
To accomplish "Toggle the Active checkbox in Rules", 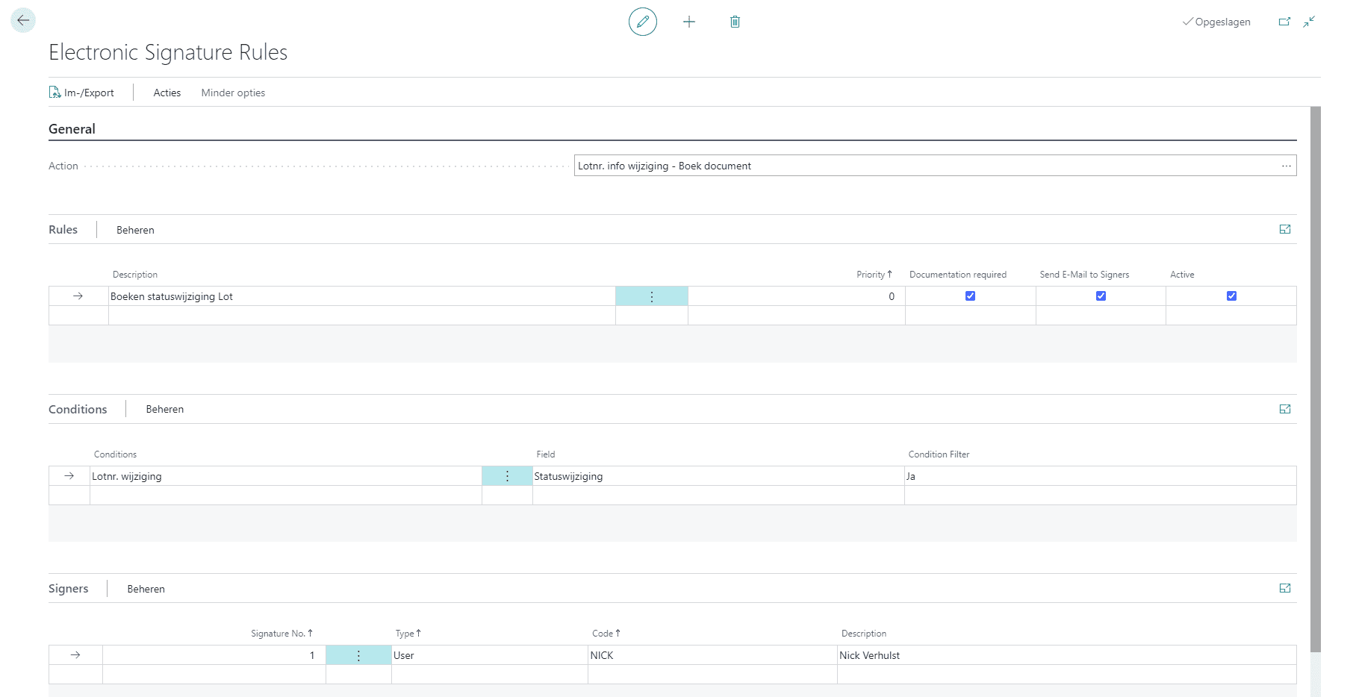I will click(1231, 296).
